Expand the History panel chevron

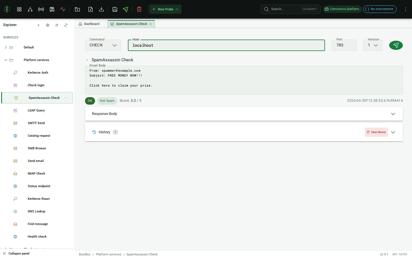tap(393, 132)
